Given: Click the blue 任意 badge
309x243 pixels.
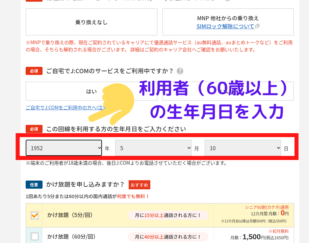Looking at the screenshot, I should coord(34,185).
